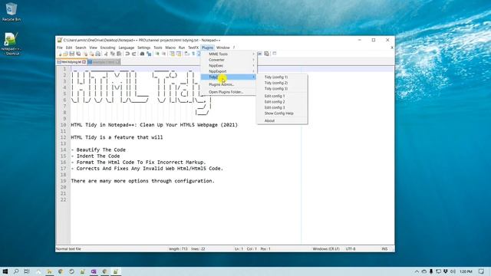Click the taskbar search magnifier icon
The width and height of the screenshot is (491, 276).
tap(16, 271)
